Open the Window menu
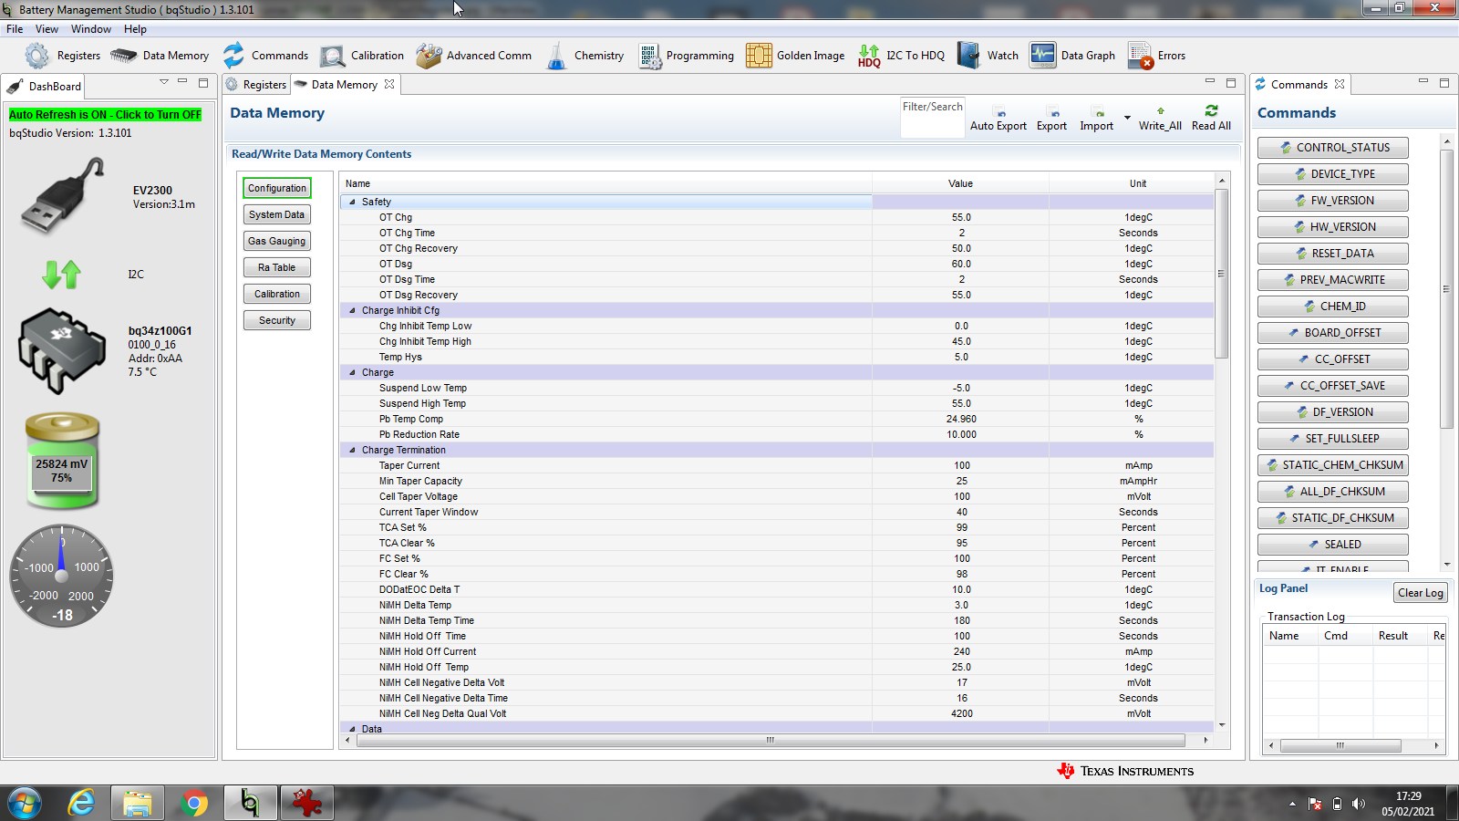Image resolution: width=1459 pixels, height=821 pixels. tap(91, 29)
